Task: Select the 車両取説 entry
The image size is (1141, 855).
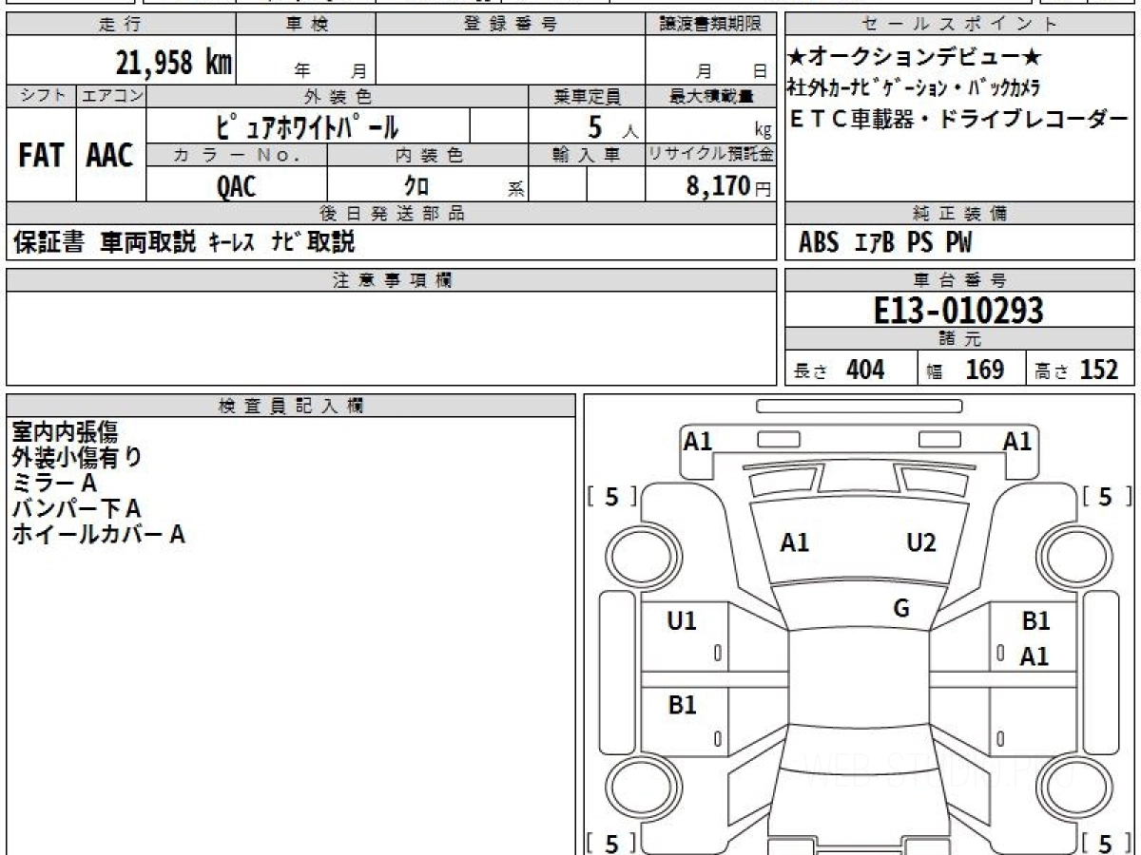Action: point(148,242)
